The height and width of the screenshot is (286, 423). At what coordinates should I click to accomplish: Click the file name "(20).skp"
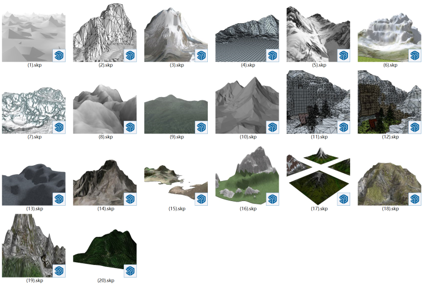106,280
